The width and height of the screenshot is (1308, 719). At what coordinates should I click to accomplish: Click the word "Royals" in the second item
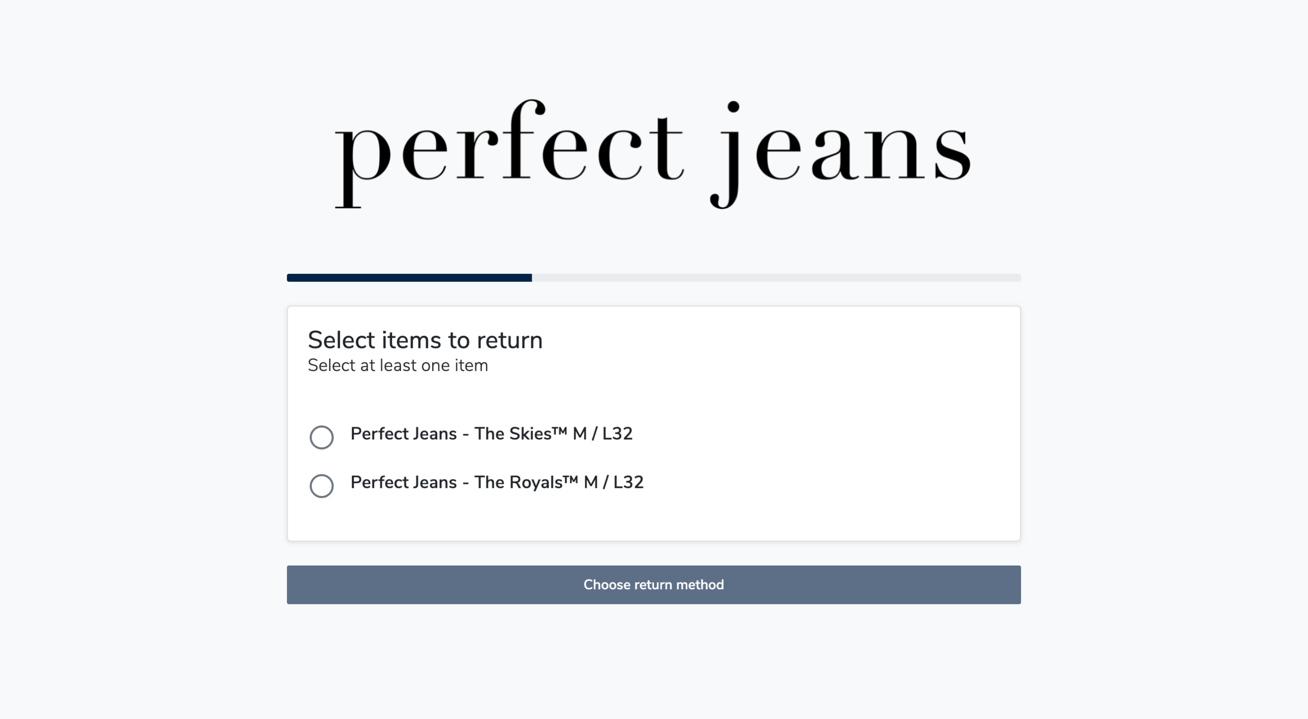click(x=536, y=482)
